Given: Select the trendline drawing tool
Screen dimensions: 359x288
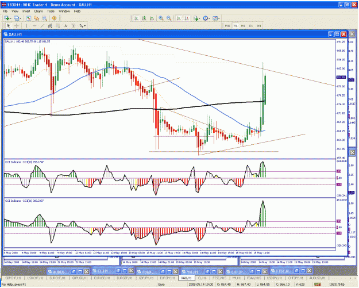Looking at the screenshot, I should pos(42,26).
